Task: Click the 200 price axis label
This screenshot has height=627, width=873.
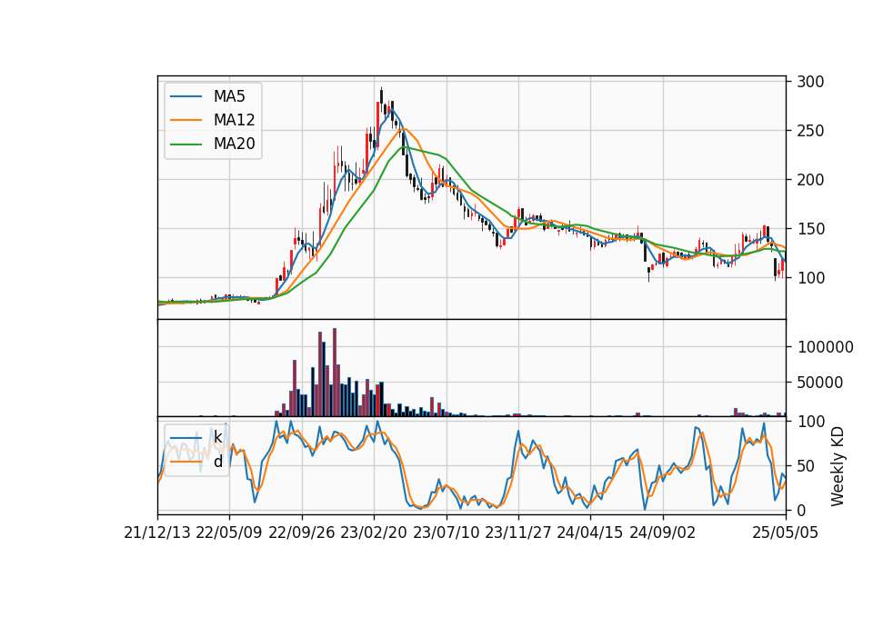Action: [810, 180]
